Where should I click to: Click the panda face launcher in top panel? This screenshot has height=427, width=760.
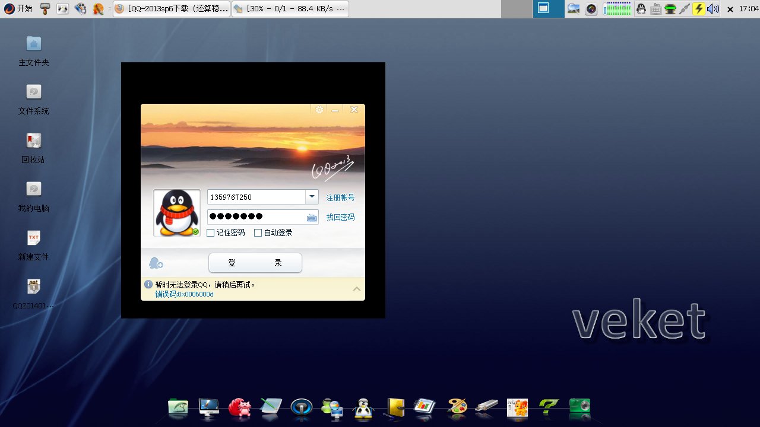(62, 8)
